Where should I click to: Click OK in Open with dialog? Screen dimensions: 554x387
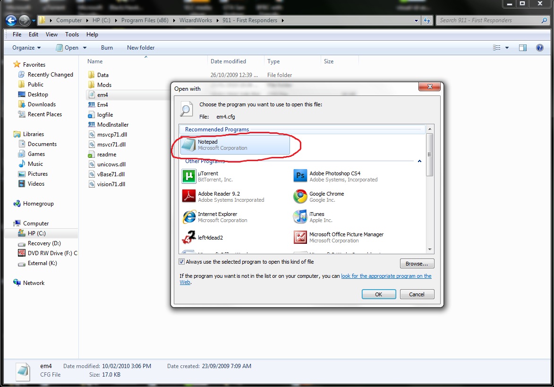click(378, 294)
